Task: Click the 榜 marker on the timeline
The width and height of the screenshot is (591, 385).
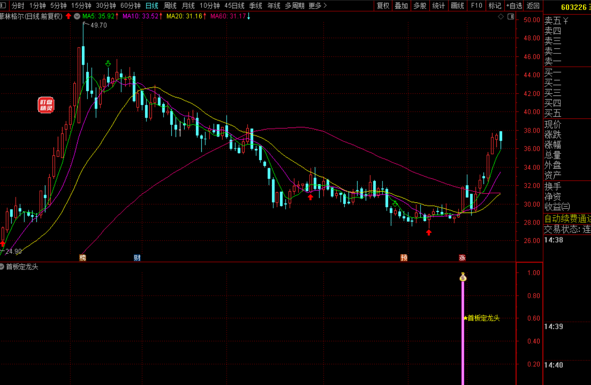Action: point(83,258)
